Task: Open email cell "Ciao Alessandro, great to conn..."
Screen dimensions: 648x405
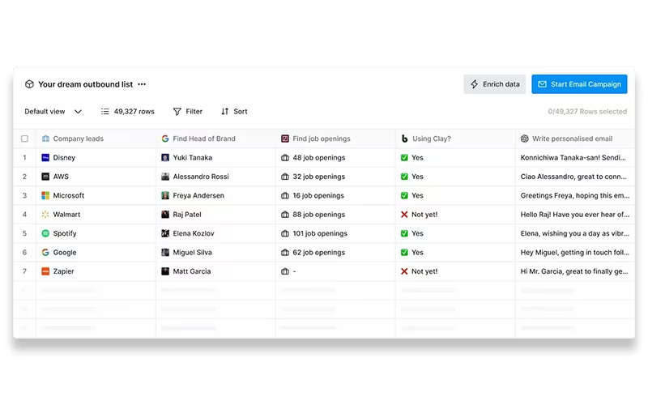Action: tap(575, 177)
